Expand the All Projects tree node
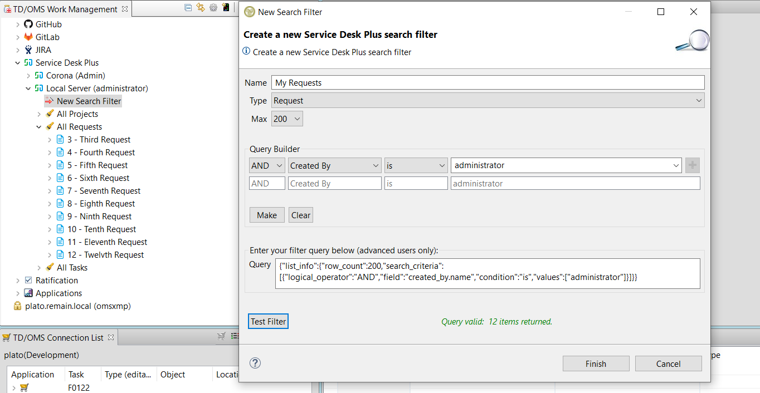Image resolution: width=760 pixels, height=393 pixels. [x=39, y=114]
